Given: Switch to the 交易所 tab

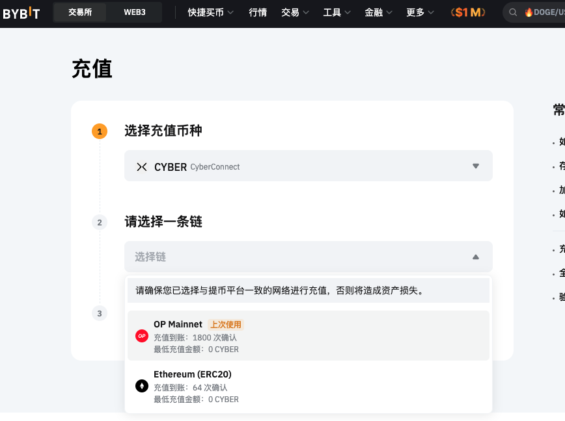Looking at the screenshot, I should (79, 12).
